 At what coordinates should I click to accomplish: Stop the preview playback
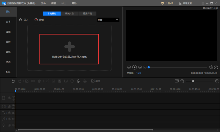145,67
